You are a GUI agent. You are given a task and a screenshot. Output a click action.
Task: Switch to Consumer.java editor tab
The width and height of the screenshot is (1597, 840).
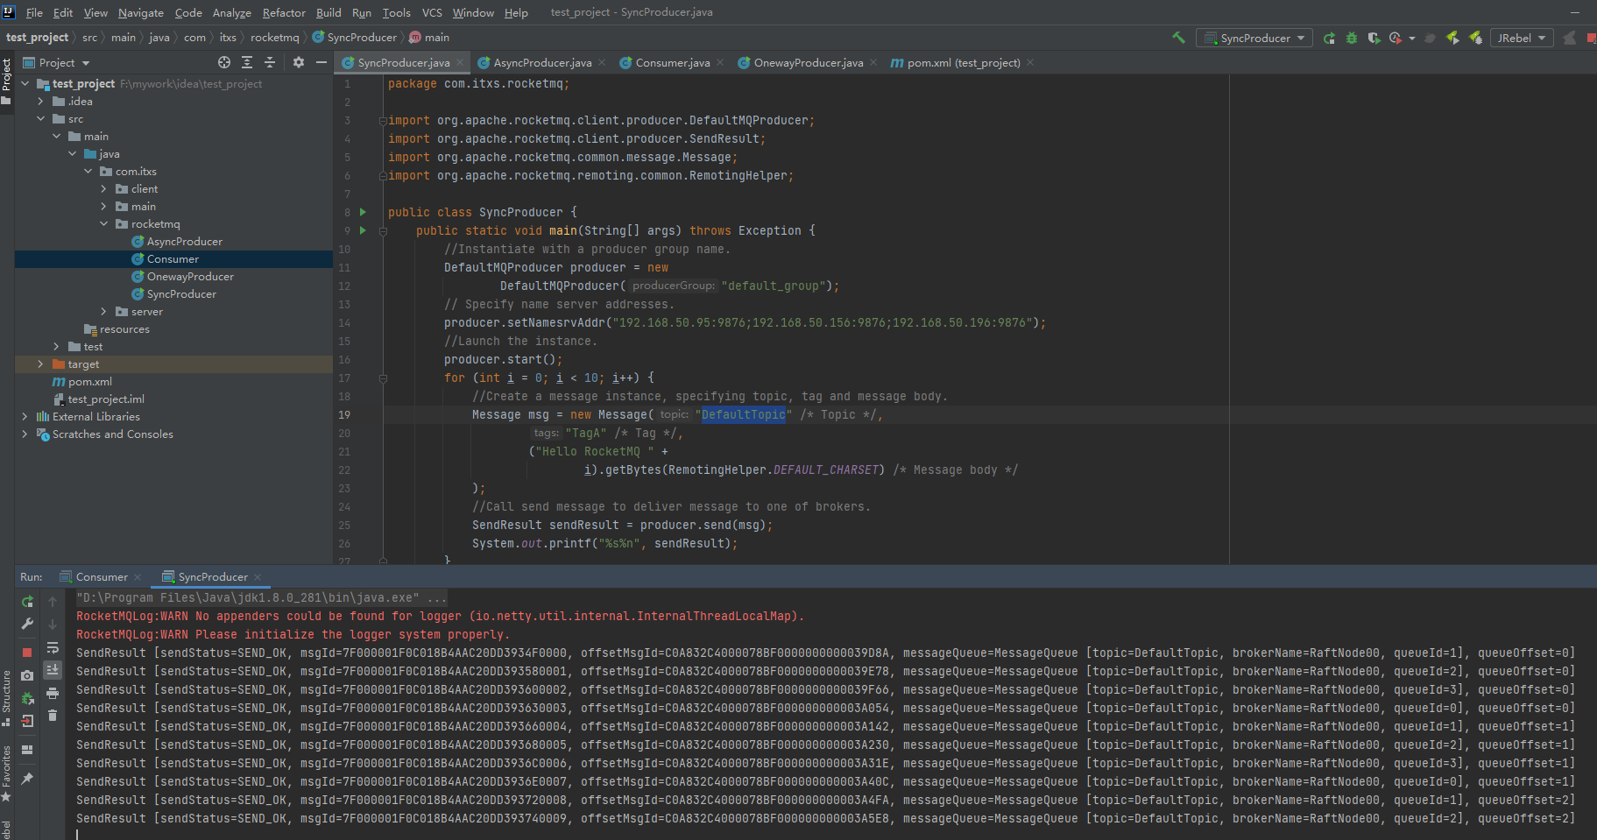[673, 63]
